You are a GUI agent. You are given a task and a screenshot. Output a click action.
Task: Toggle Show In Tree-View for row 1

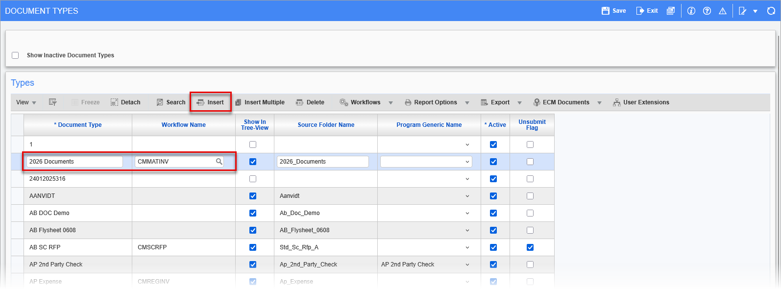point(253,144)
